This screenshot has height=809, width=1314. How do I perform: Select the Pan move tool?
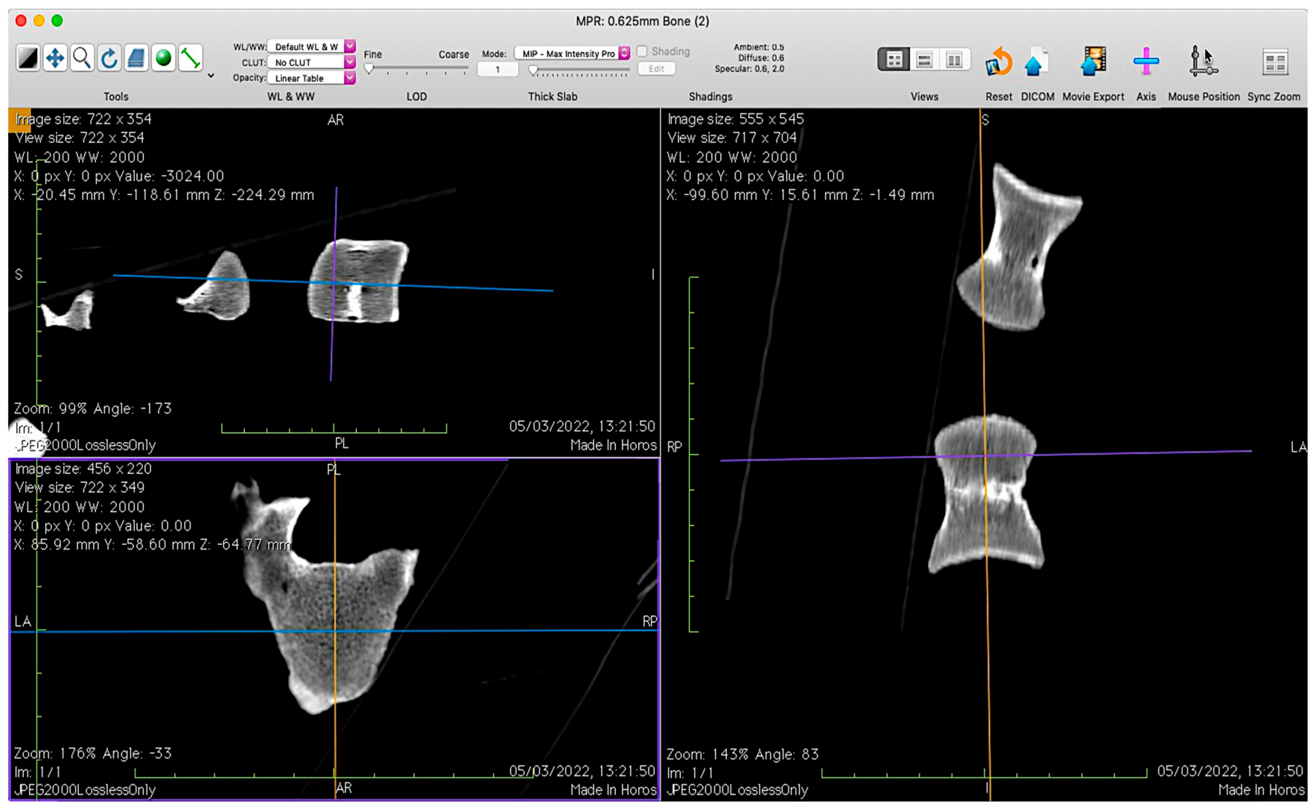tap(55, 58)
